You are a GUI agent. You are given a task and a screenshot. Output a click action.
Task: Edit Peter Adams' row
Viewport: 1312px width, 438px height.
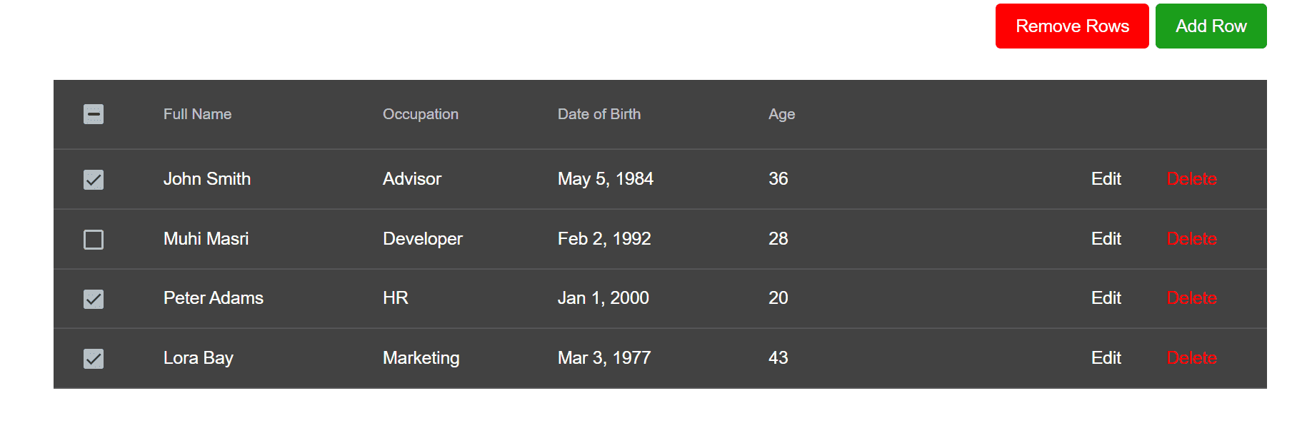1106,298
